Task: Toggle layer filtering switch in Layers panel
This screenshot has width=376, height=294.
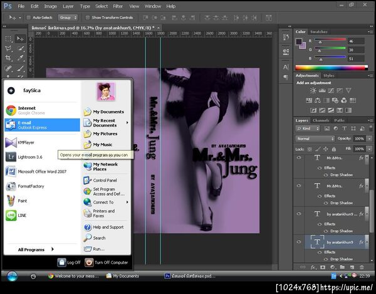Action: pyautogui.click(x=372, y=129)
